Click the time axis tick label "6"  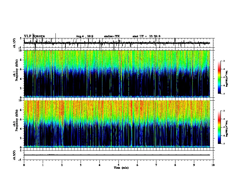tap(138, 165)
